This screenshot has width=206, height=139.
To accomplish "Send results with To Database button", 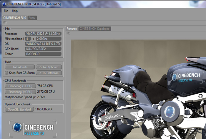I will [49, 73].
